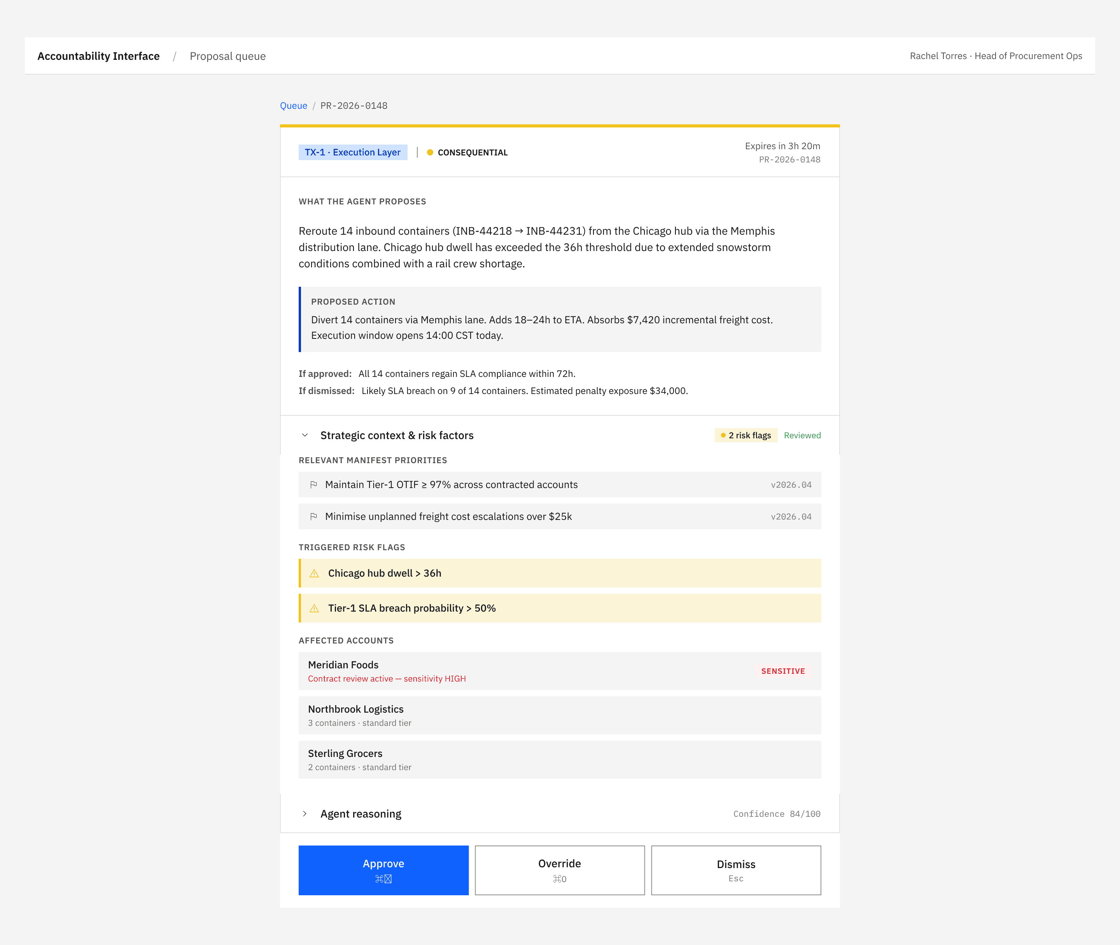Override the agent's proposal
The height and width of the screenshot is (945, 1120).
click(x=560, y=870)
